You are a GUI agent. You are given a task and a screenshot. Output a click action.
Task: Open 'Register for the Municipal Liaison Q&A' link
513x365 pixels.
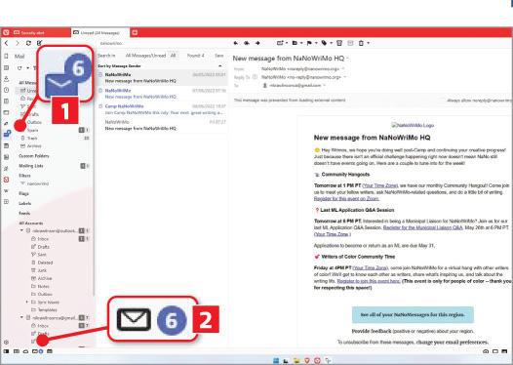[x=422, y=227]
